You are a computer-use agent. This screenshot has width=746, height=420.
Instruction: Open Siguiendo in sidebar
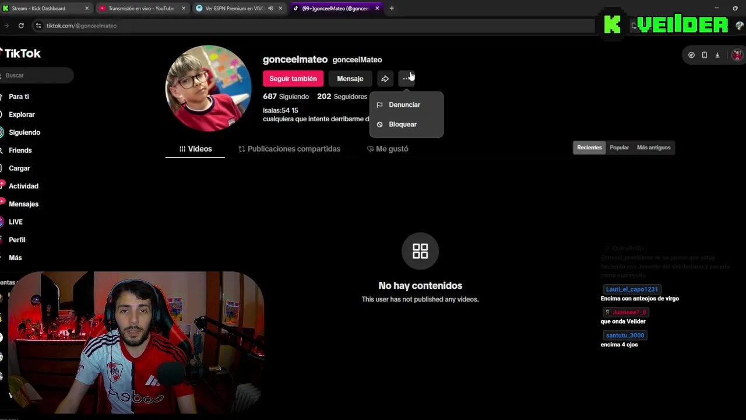[x=24, y=132]
